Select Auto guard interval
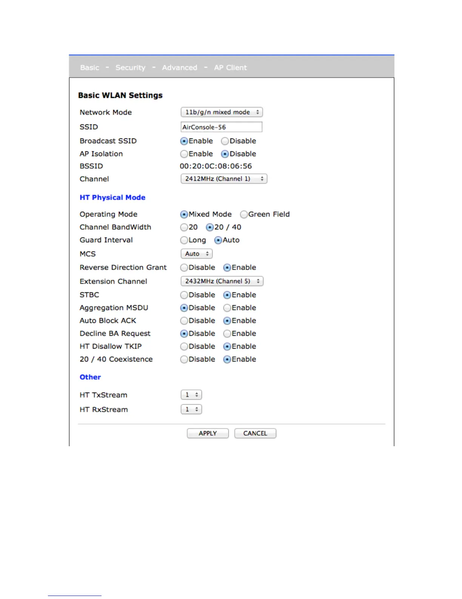This screenshot has width=462, height=599. pyautogui.click(x=218, y=240)
